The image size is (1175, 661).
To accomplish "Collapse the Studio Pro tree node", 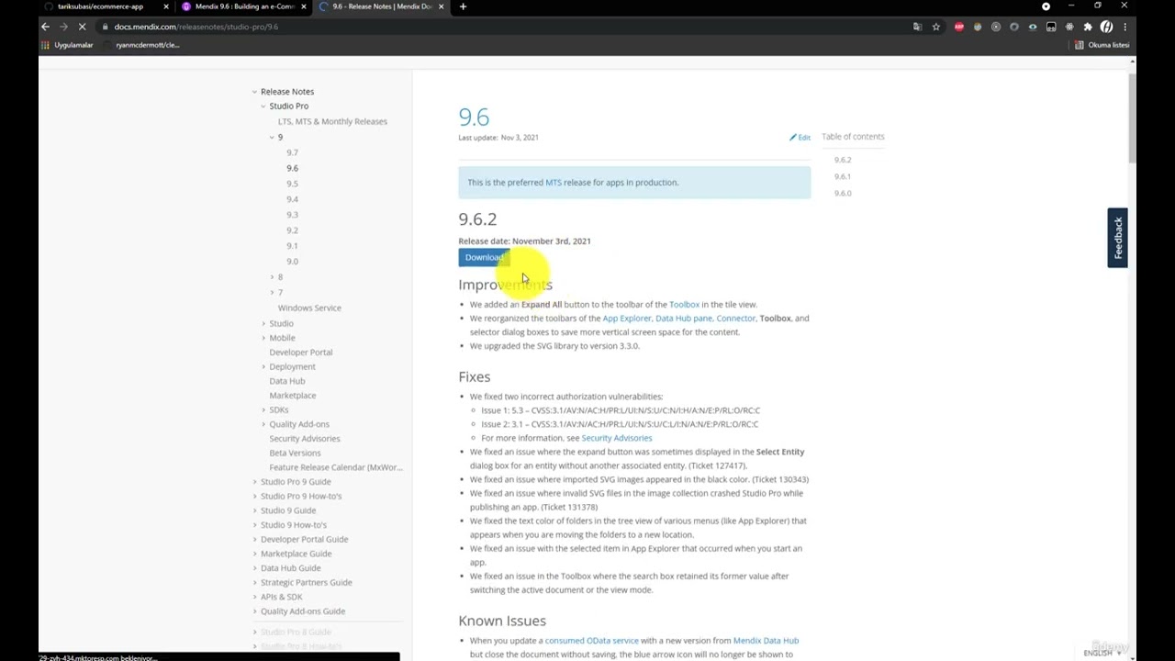I will (x=263, y=106).
